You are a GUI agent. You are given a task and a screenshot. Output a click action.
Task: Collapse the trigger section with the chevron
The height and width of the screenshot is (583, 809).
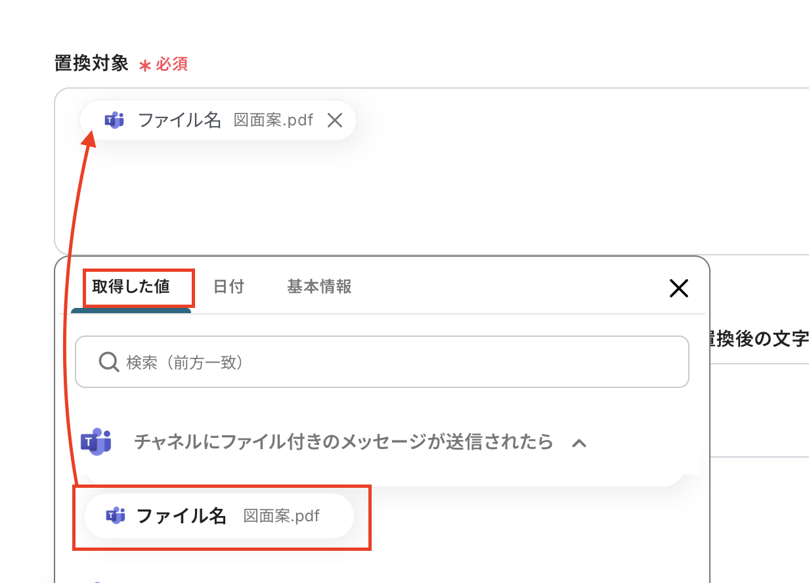click(x=579, y=443)
